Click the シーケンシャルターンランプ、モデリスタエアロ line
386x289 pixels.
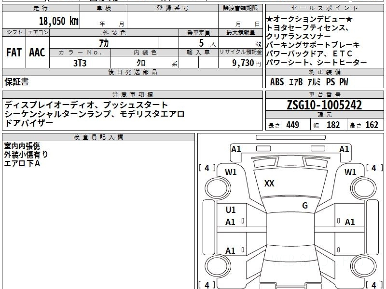click(95, 114)
